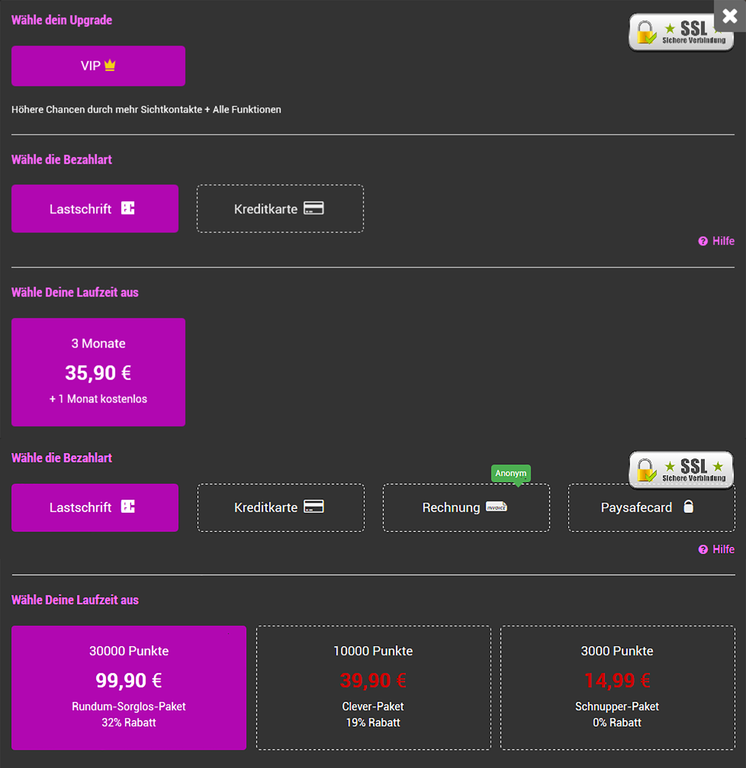Click the lock icon next to Paysafecard
This screenshot has width=746, height=768.
[688, 507]
